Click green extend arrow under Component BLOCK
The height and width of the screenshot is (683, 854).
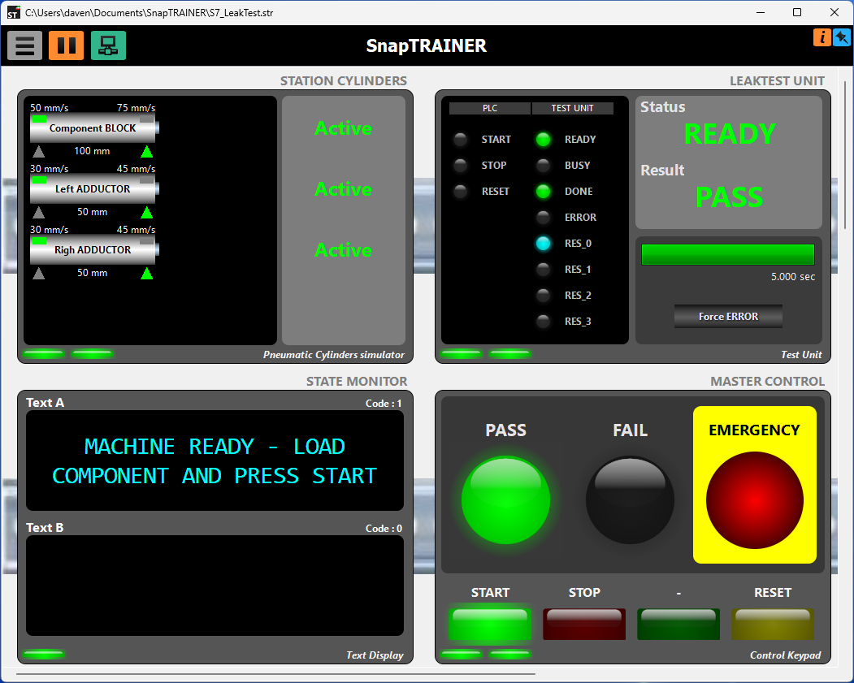[146, 151]
